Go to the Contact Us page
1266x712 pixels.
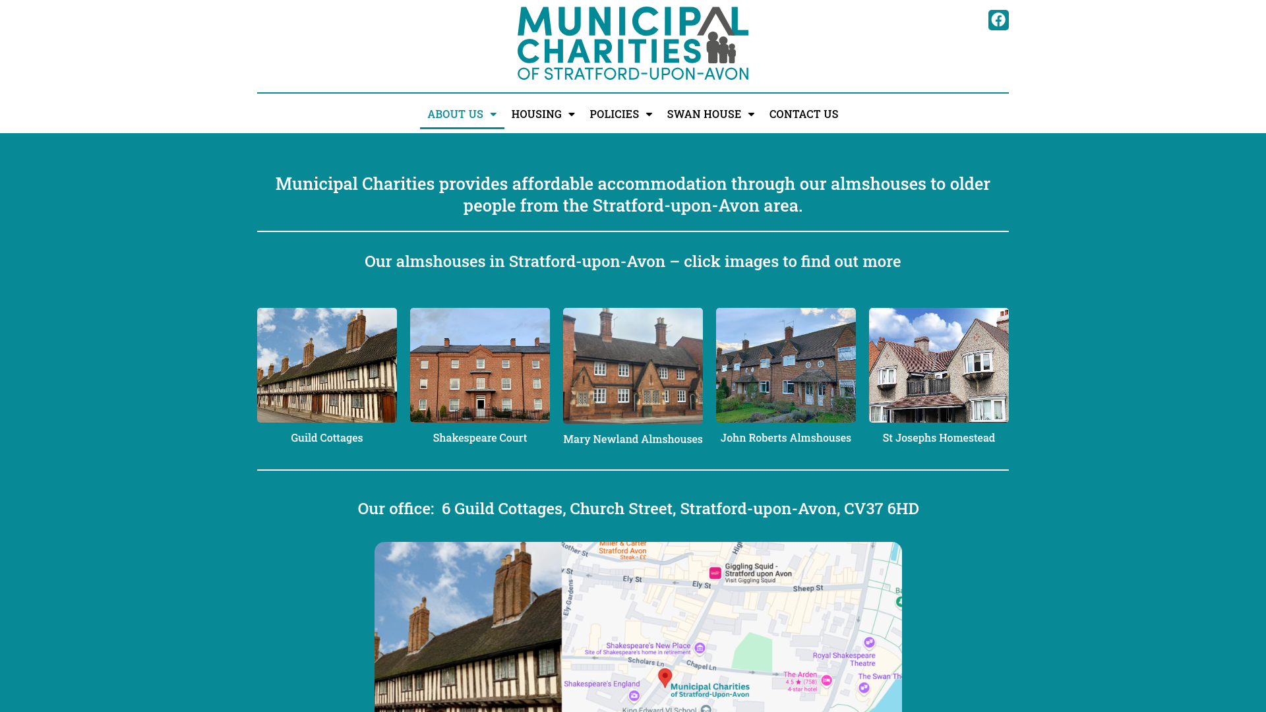804,114
